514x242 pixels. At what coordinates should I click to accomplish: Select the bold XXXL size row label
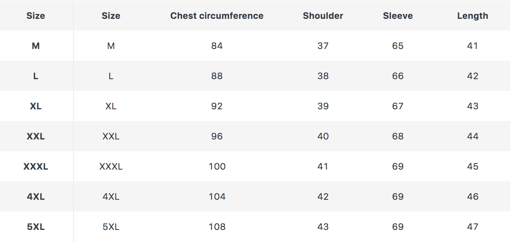coord(36,167)
